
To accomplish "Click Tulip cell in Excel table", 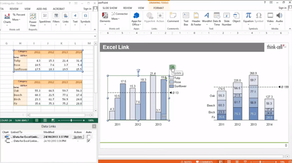I will coord(20,61).
